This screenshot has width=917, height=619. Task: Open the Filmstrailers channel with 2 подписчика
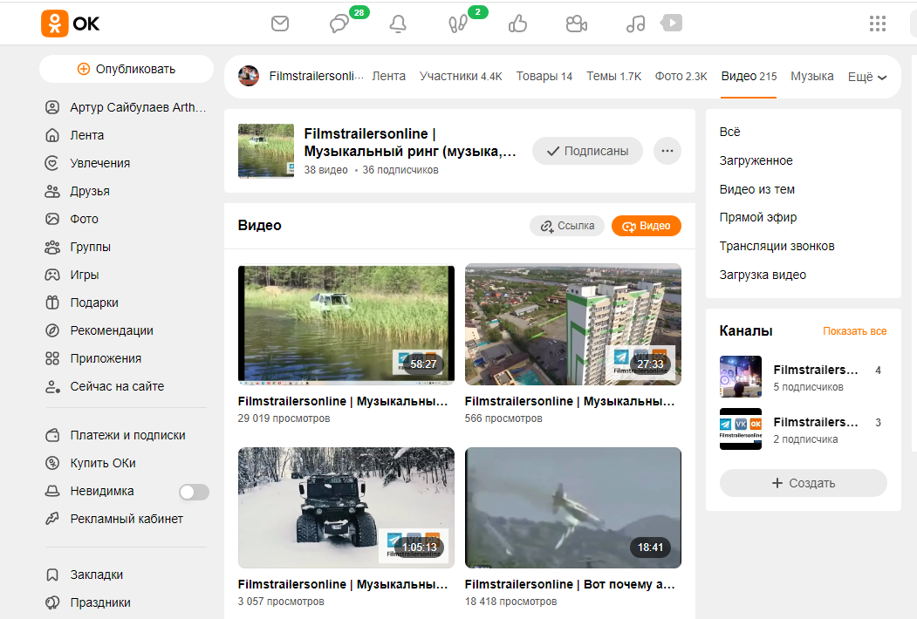tap(801, 429)
